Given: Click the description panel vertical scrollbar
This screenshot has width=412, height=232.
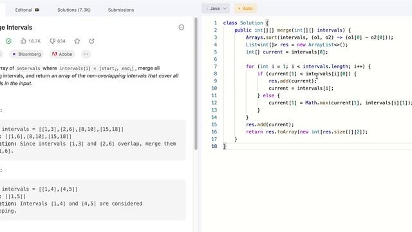Looking at the screenshot, I should [x=196, y=84].
